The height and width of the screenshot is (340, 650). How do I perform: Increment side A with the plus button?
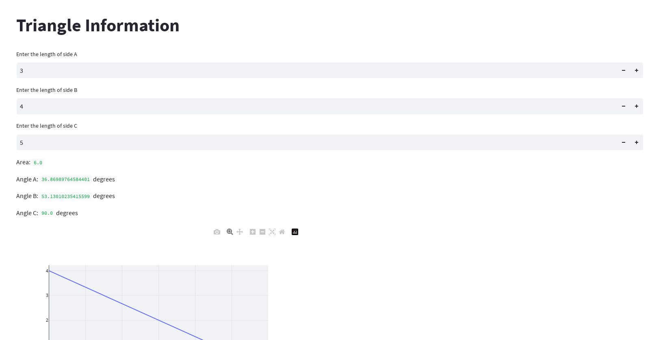tap(636, 70)
